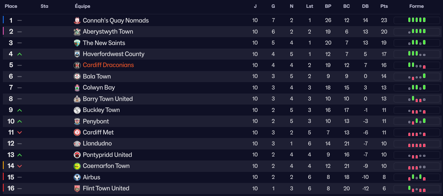This screenshot has width=443, height=196.
Task: Sort table by the Équipe column header
Action: (x=82, y=6)
